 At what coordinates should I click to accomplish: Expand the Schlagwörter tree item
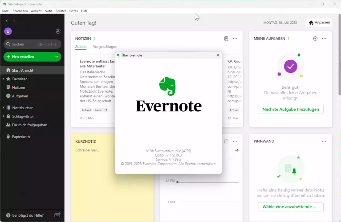3,116
